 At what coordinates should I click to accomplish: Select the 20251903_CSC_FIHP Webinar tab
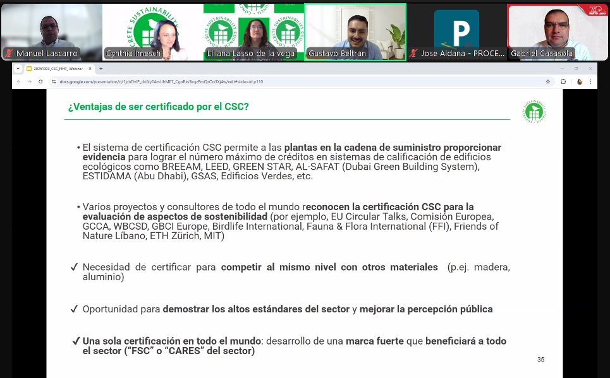(59, 69)
